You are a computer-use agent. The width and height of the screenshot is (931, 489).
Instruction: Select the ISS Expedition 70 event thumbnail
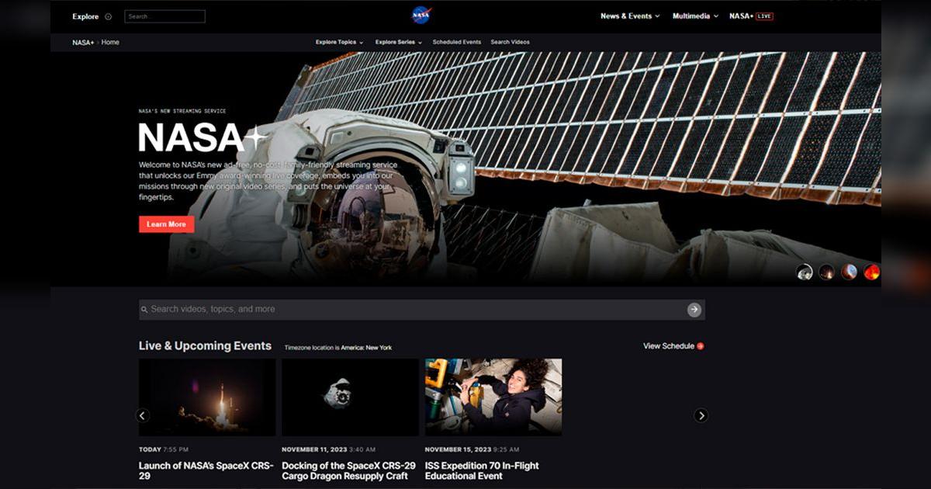coord(493,396)
